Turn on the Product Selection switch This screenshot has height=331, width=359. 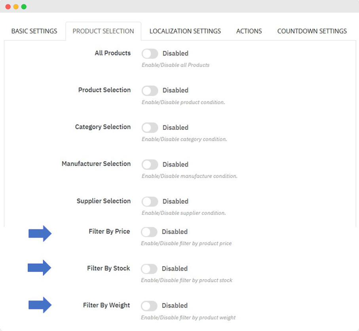click(150, 90)
